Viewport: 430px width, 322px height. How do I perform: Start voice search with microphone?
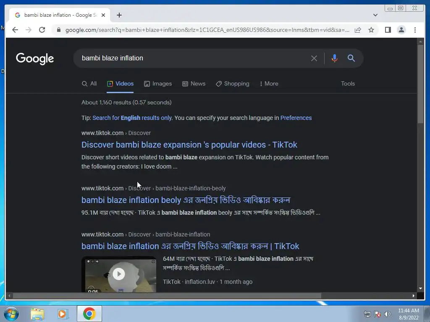click(x=334, y=58)
